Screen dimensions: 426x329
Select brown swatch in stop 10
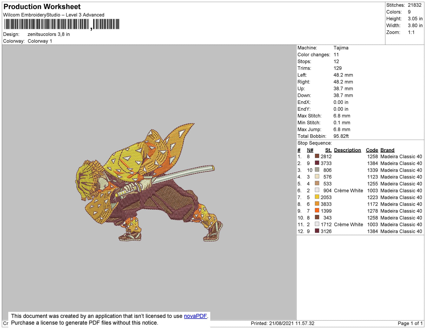[317, 217]
